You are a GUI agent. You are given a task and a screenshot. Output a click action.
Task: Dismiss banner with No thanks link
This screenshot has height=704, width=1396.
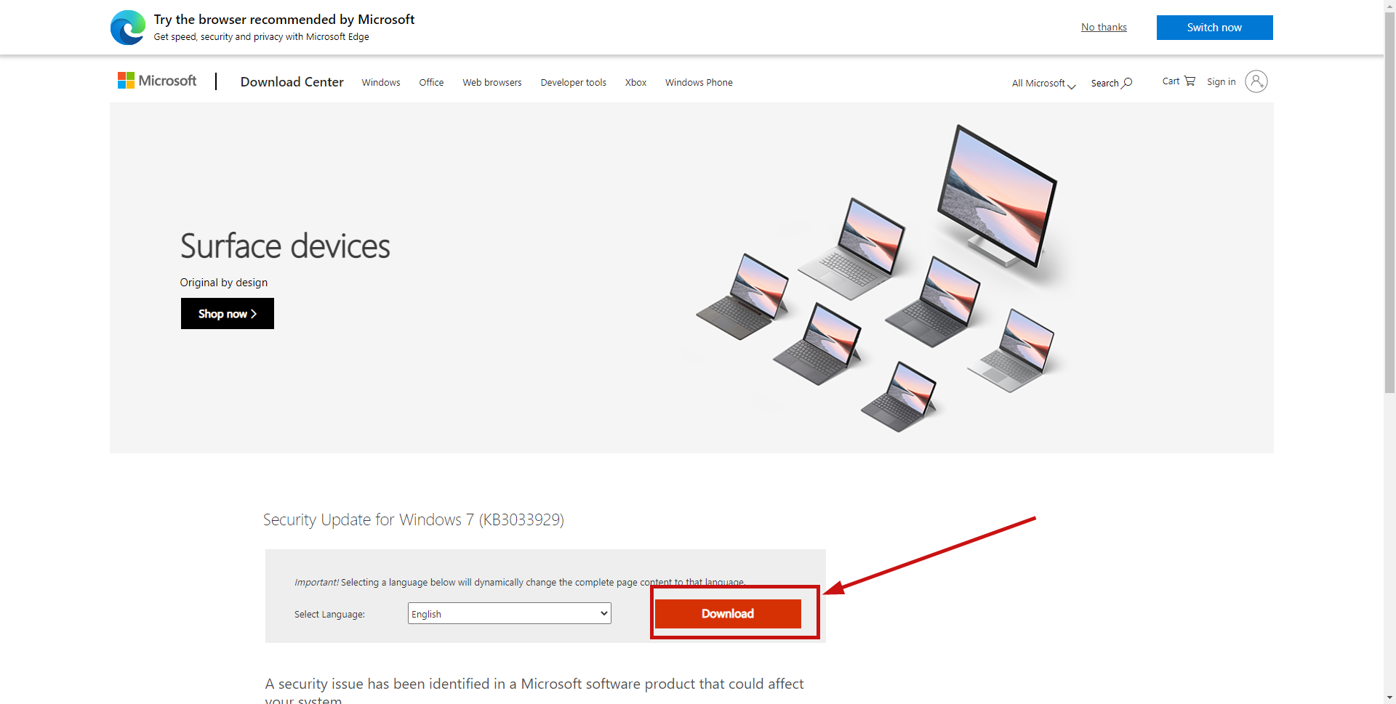coord(1104,28)
